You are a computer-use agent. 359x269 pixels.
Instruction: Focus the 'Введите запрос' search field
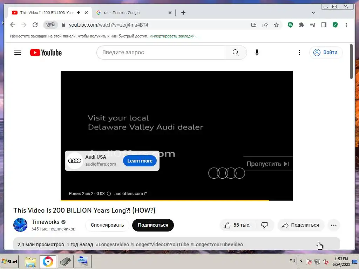[x=161, y=53]
